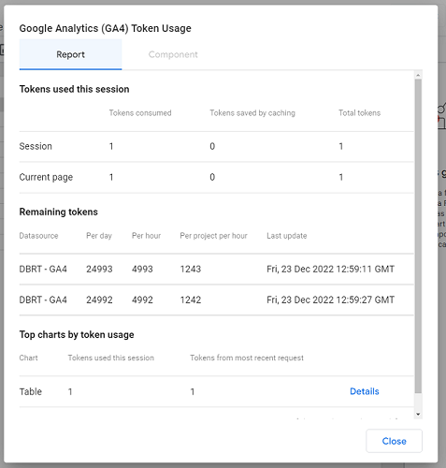Click the timestamp ending 12:59:11 GMT

point(331,269)
